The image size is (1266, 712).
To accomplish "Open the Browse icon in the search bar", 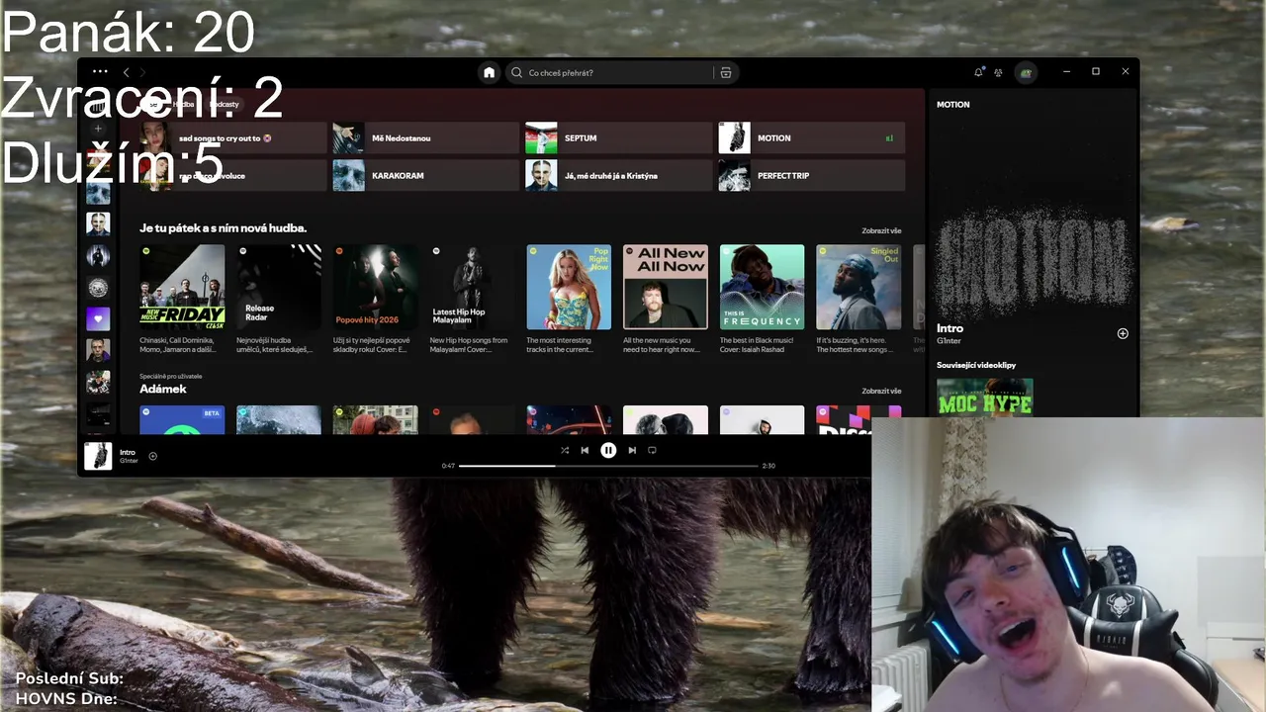I will pyautogui.click(x=726, y=72).
